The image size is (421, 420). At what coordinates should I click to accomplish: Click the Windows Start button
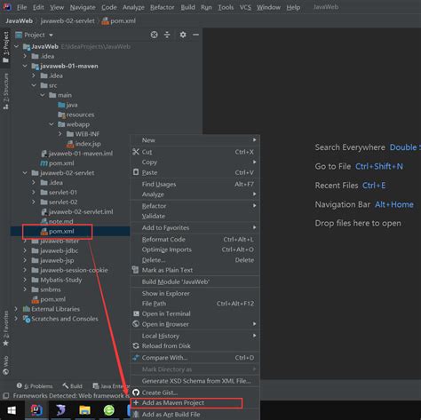click(12, 410)
